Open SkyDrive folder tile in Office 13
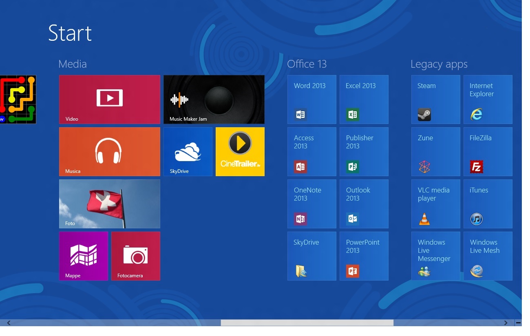The image size is (530, 336). click(312, 256)
